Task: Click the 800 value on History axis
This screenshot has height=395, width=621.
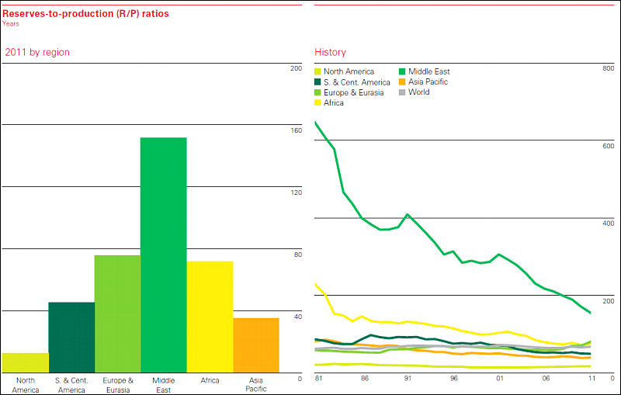Action: click(x=609, y=68)
